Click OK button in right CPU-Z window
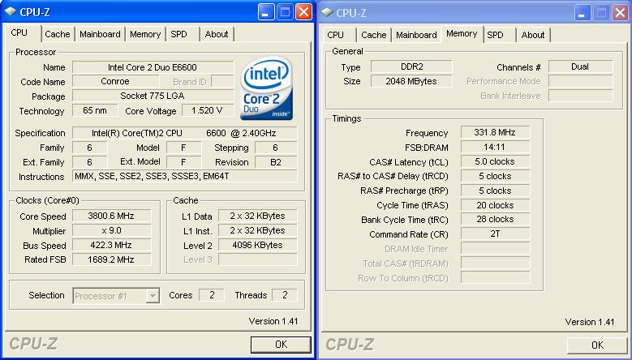Image resolution: width=632 pixels, height=360 pixels. (597, 345)
